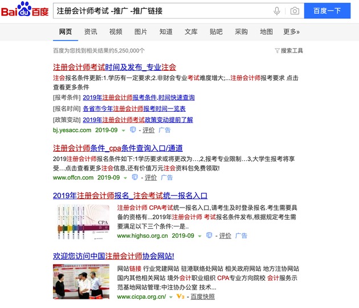
Task: Open link 各省市今年注册会计师报考时间一览表
Action: 134,108
